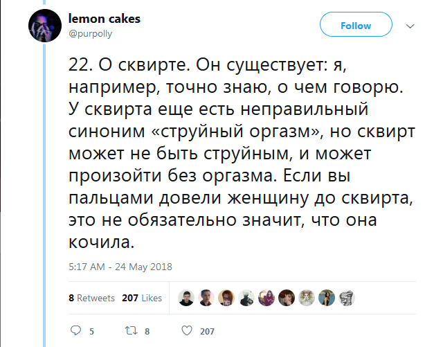The width and height of the screenshot is (443, 347).
Task: Click the last liker avatar in the row
Action: coord(347,298)
